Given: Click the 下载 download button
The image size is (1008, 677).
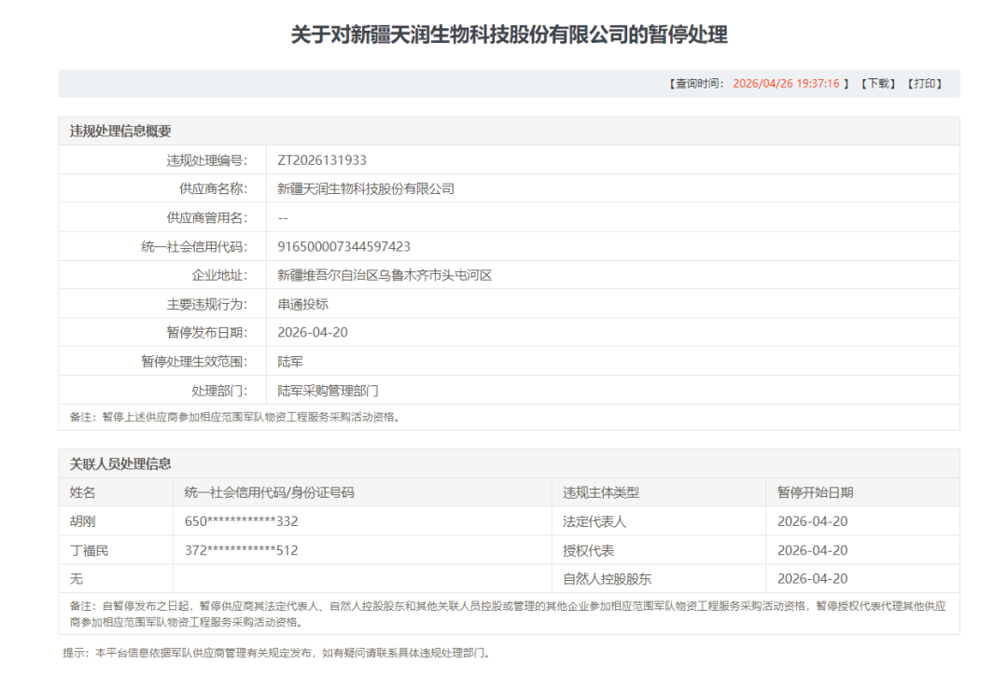Looking at the screenshot, I should [877, 84].
